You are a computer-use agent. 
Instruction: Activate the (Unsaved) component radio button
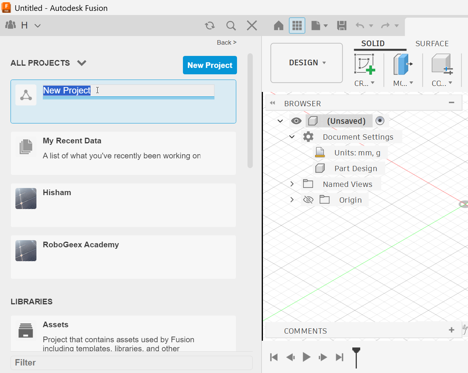(x=380, y=120)
